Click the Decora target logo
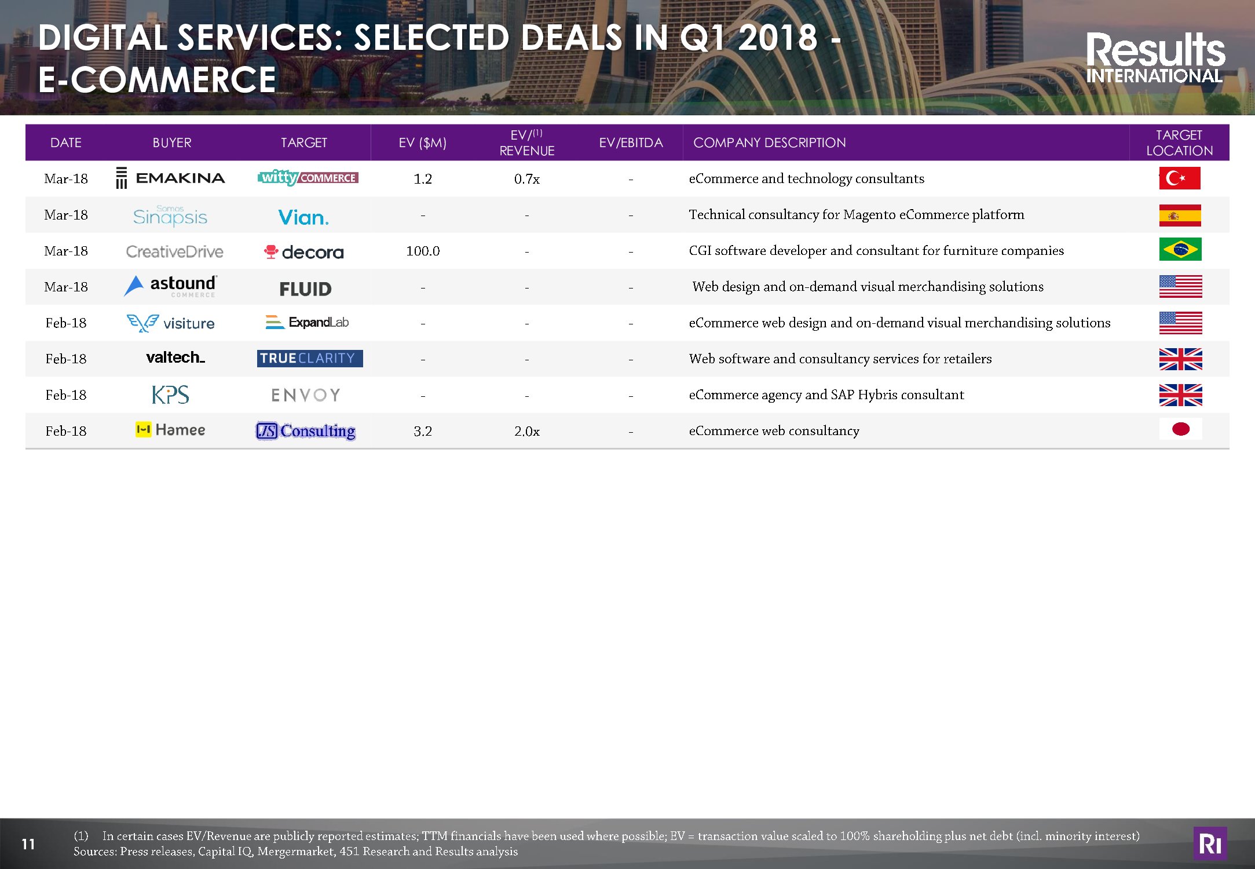The image size is (1255, 869). [304, 252]
